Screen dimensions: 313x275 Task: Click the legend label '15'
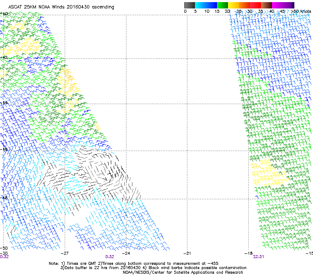tap(217, 11)
